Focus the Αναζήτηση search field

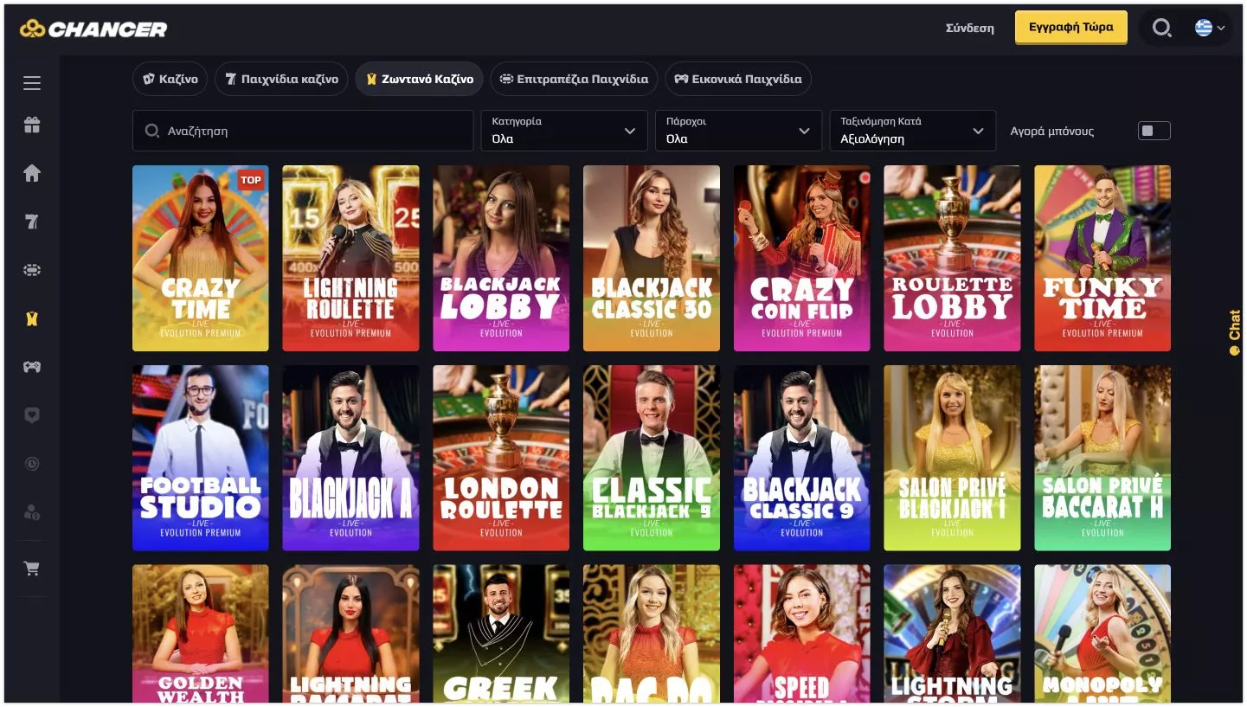coord(303,131)
